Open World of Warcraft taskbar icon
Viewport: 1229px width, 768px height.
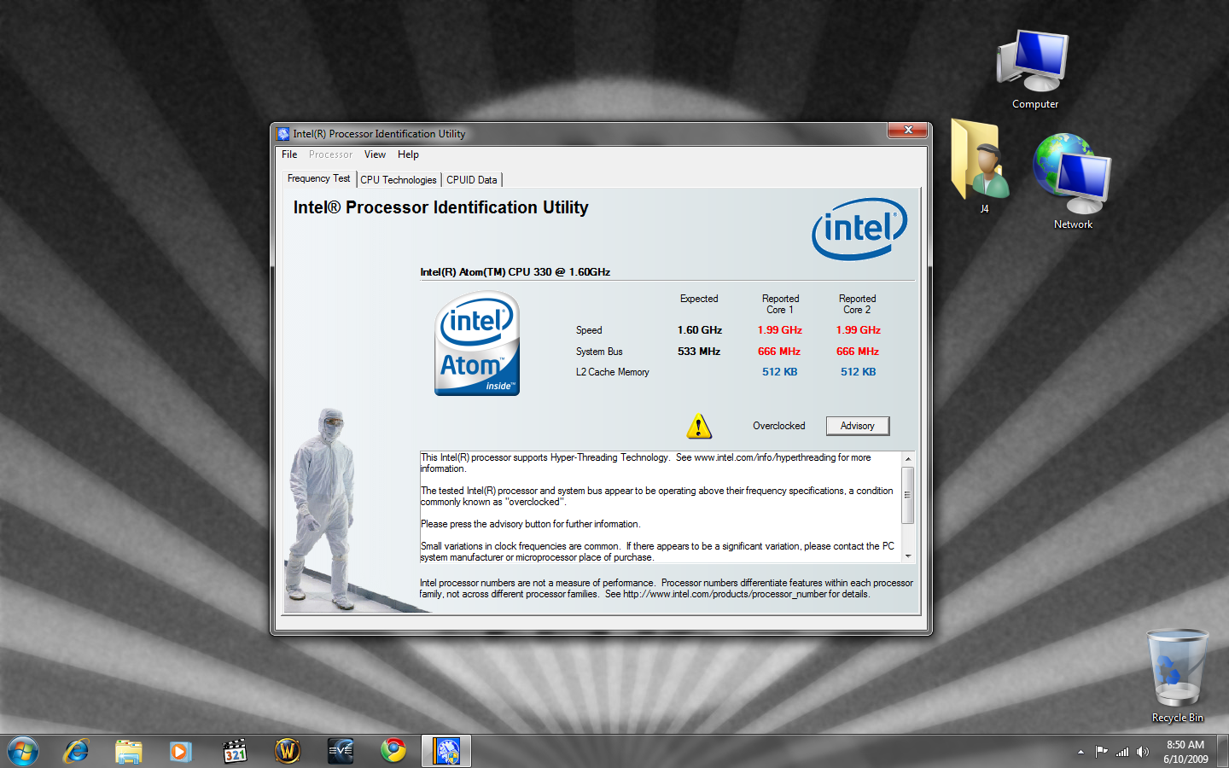point(288,751)
